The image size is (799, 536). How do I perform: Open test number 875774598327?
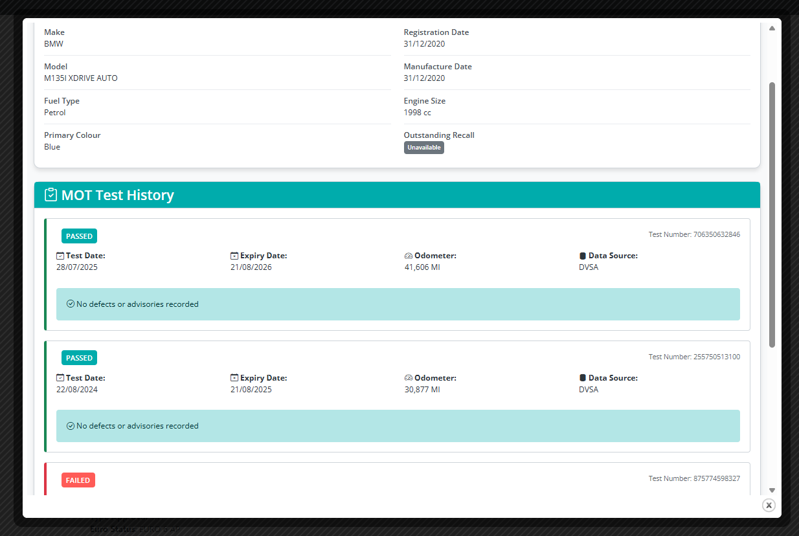tap(716, 478)
